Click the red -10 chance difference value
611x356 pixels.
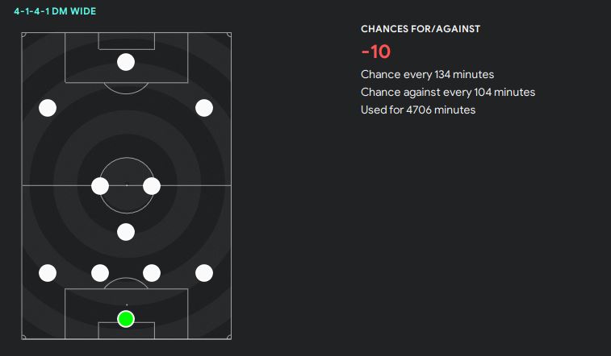point(376,52)
